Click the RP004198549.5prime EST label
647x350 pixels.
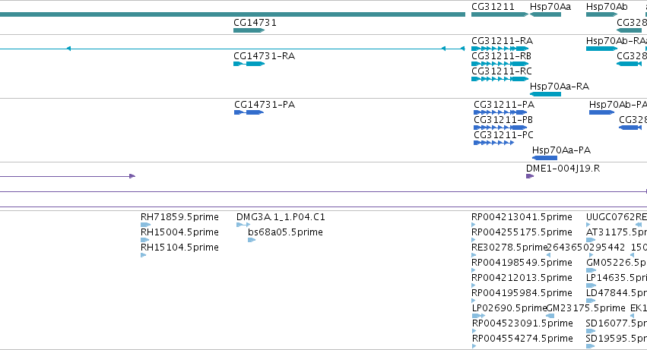click(522, 263)
